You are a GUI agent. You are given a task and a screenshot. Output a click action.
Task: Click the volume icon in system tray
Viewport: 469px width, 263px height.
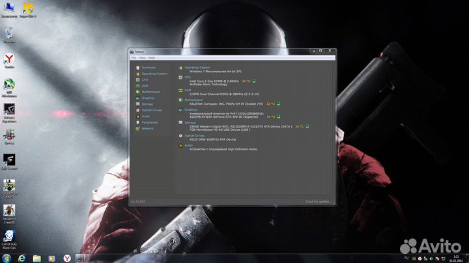(431, 258)
